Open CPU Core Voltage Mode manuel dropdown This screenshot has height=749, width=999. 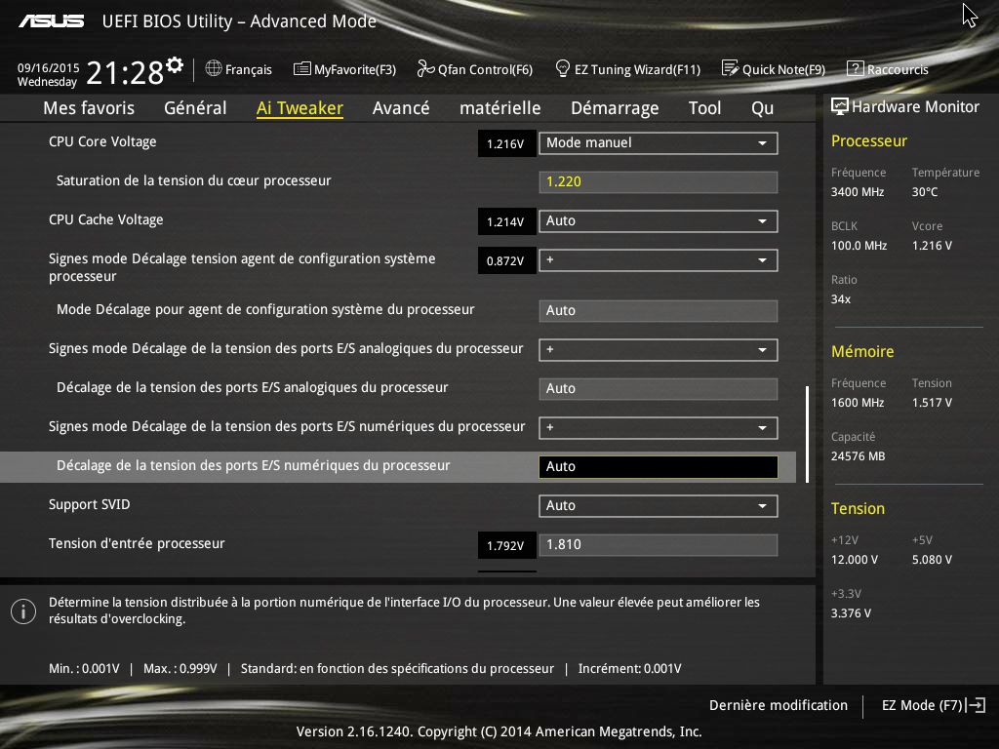click(x=659, y=143)
